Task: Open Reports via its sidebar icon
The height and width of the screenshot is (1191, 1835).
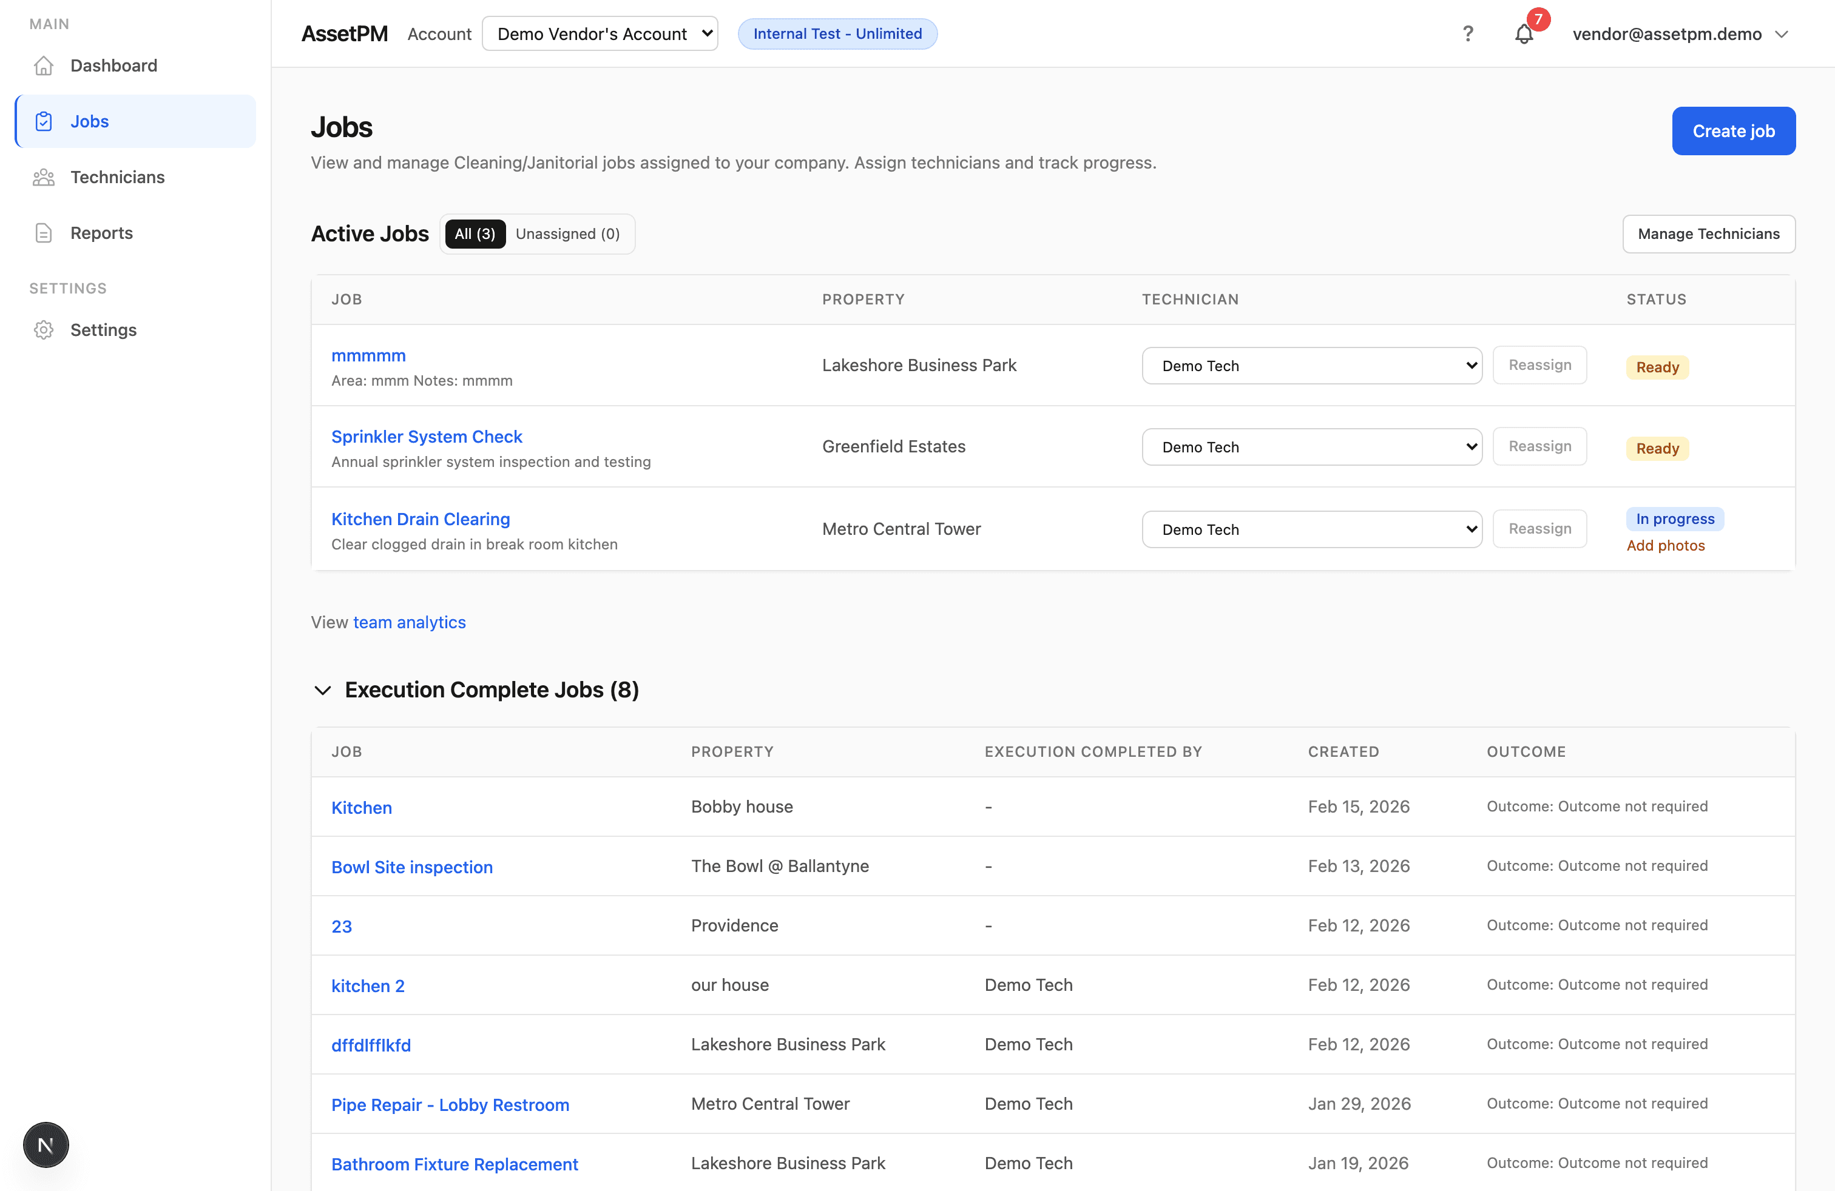Action: coord(44,233)
